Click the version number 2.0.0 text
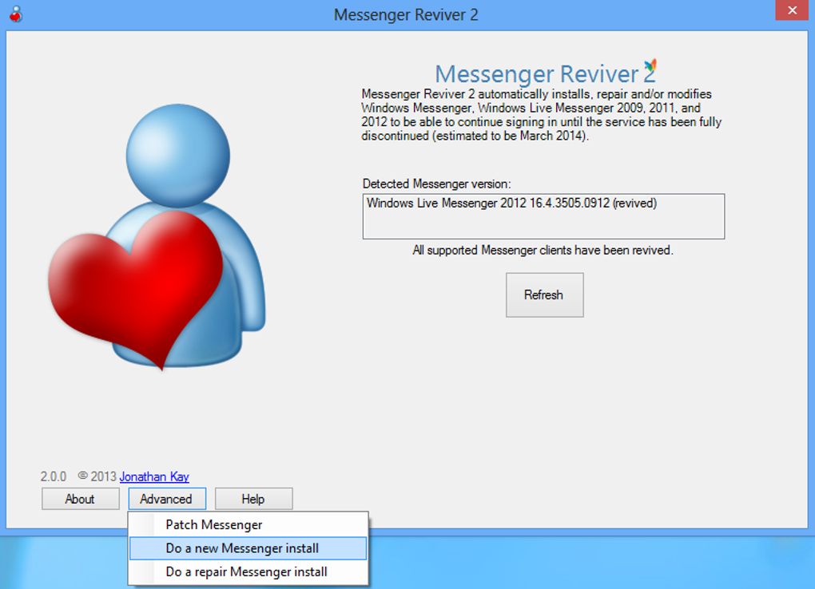Image resolution: width=815 pixels, height=589 pixels. pos(54,476)
